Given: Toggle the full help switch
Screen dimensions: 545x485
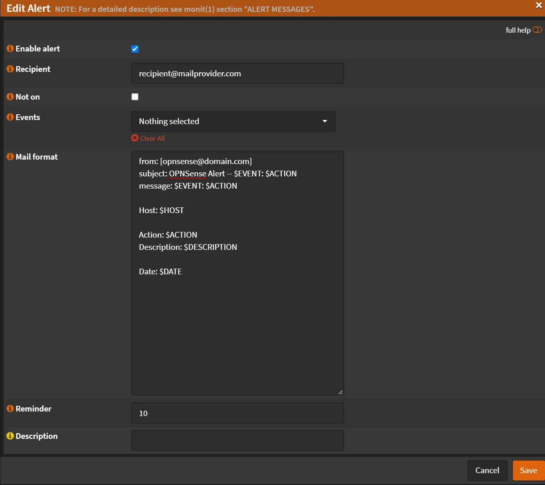Looking at the screenshot, I should [x=537, y=30].
